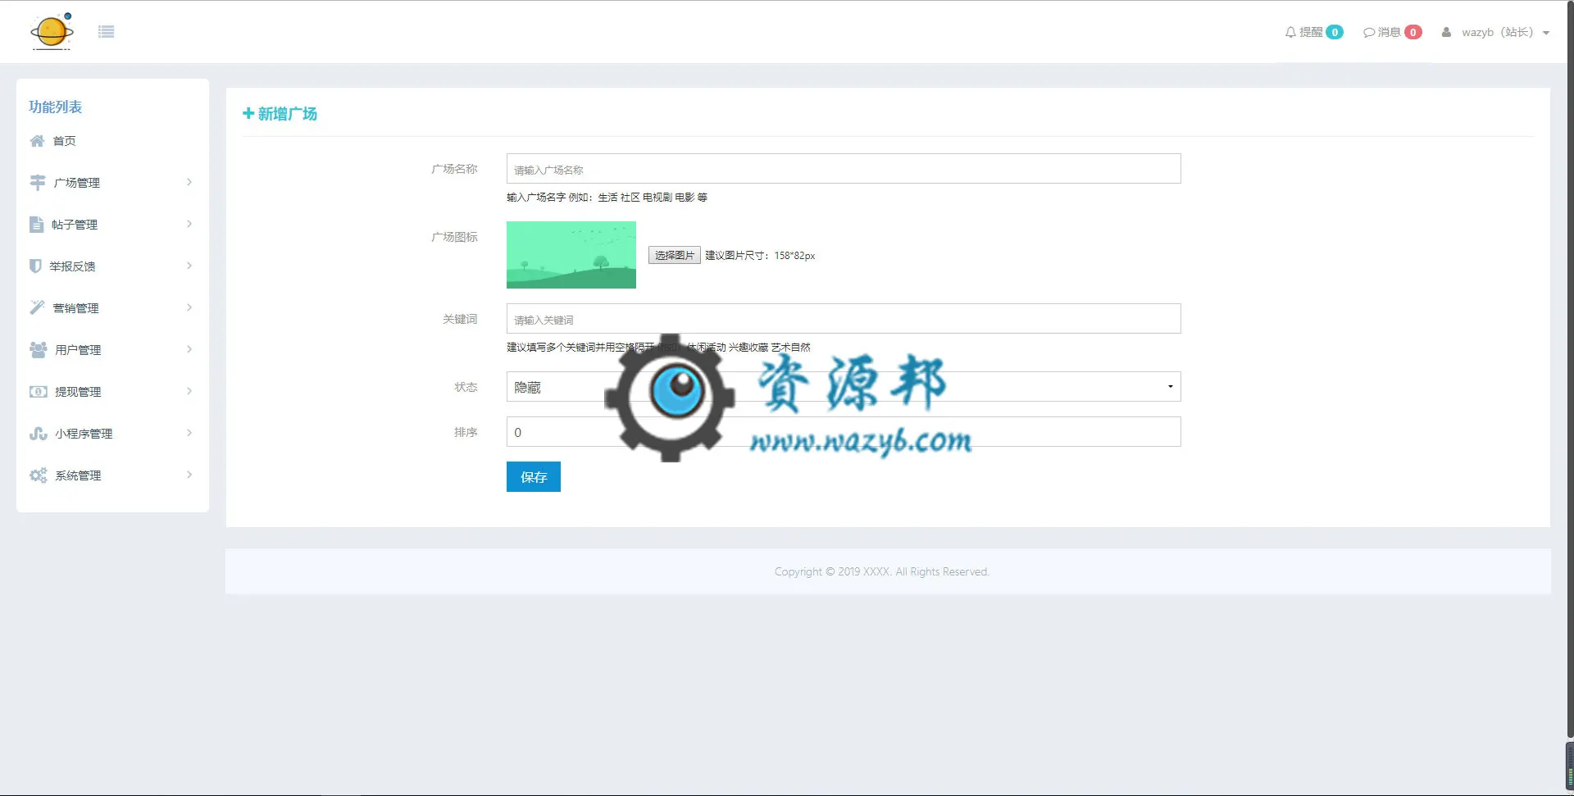Focus the 广场名称 input field

tap(844, 169)
